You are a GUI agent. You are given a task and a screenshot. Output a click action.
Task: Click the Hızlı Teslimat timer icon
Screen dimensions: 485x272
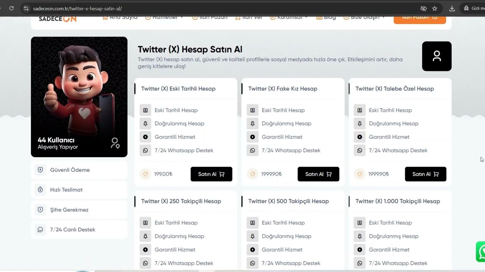[40, 190]
